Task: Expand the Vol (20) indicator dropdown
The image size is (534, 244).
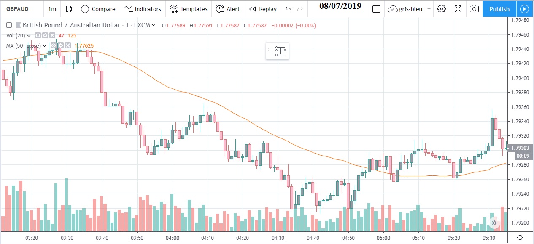Action: tap(29, 36)
